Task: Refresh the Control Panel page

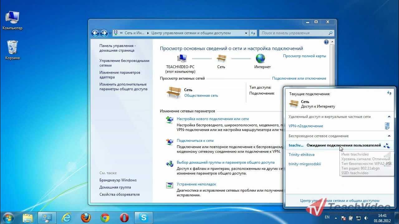Action: point(253,33)
